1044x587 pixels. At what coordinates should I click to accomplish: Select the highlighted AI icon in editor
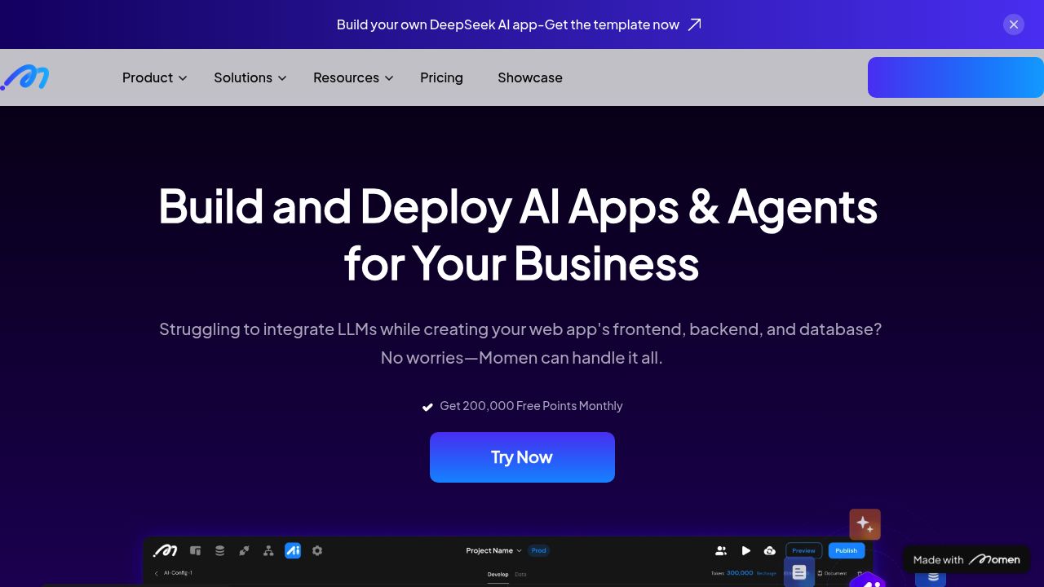[293, 551]
